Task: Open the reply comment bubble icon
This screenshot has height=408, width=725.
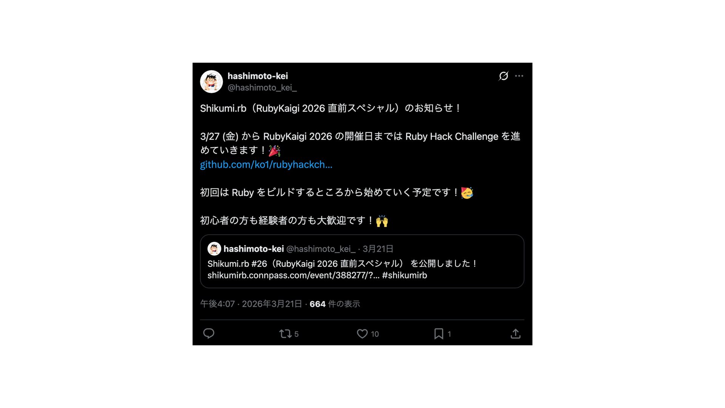Action: pyautogui.click(x=209, y=334)
